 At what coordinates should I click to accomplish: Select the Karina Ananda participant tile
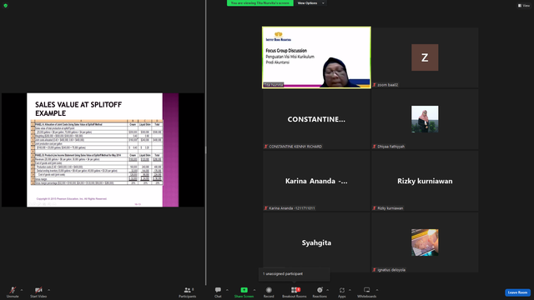pyautogui.click(x=316, y=181)
